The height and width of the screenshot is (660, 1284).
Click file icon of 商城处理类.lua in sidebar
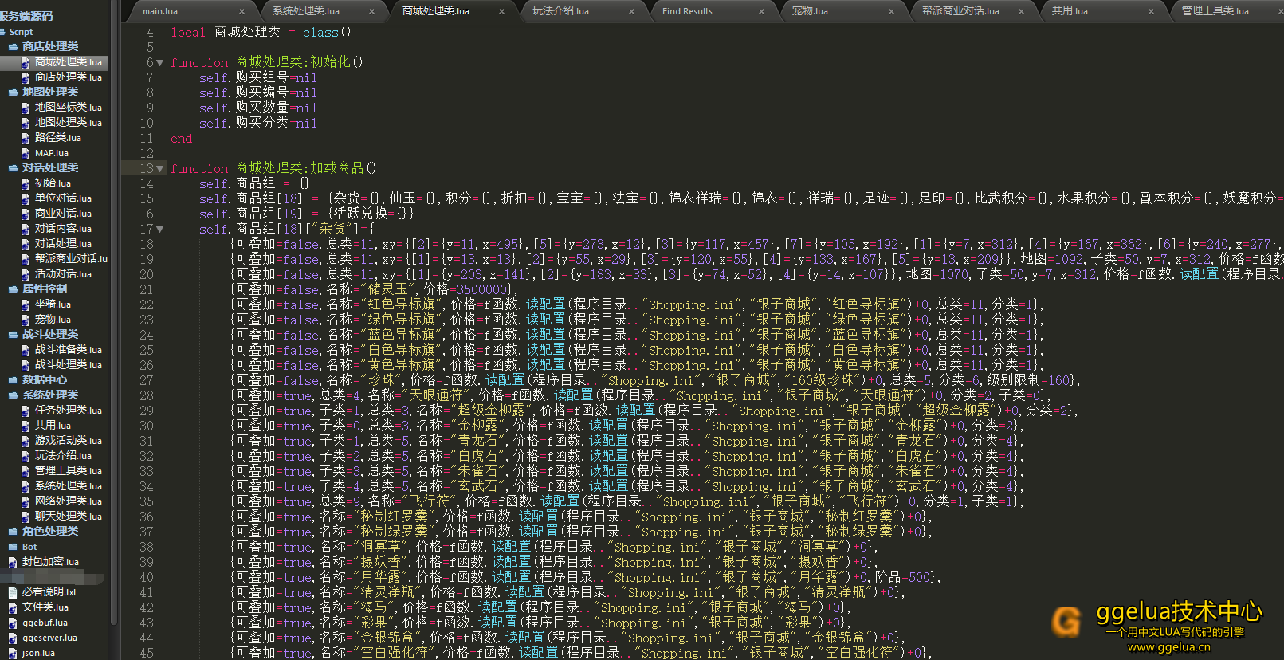(26, 62)
